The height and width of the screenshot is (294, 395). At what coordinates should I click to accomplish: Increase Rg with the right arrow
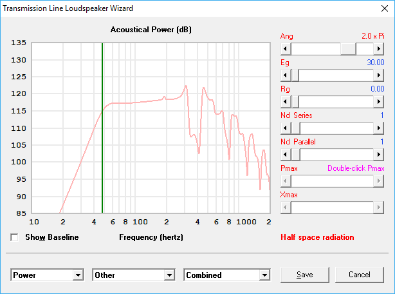coord(378,102)
